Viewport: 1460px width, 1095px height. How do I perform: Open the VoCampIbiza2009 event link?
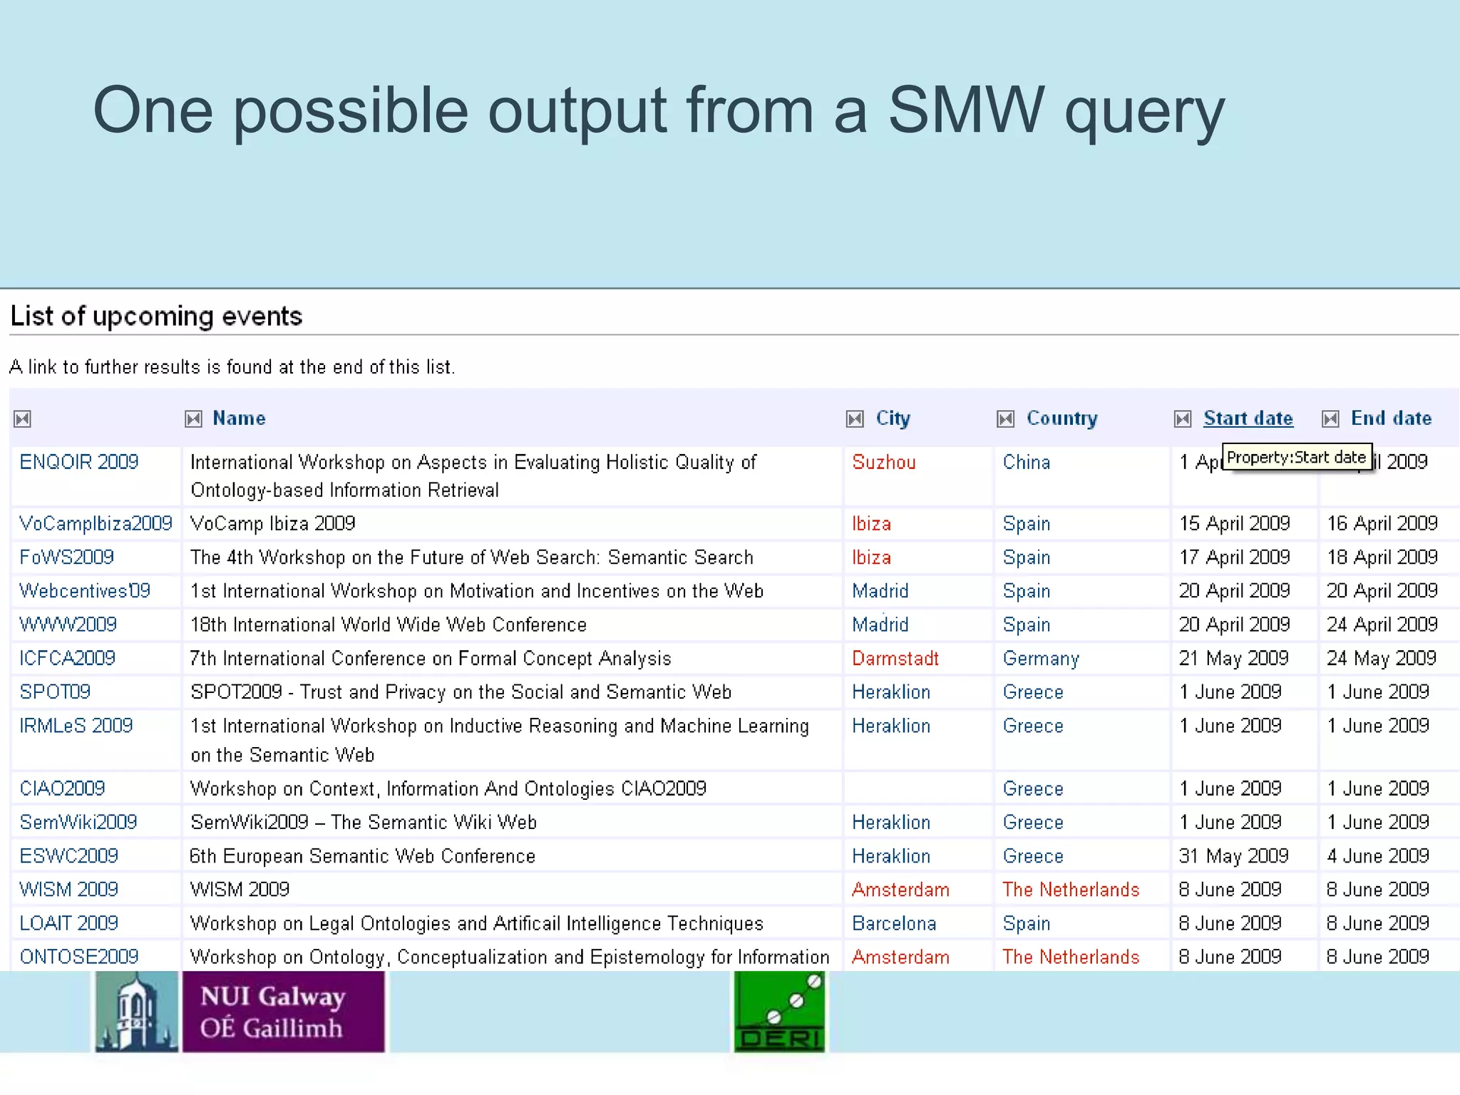pos(96,524)
